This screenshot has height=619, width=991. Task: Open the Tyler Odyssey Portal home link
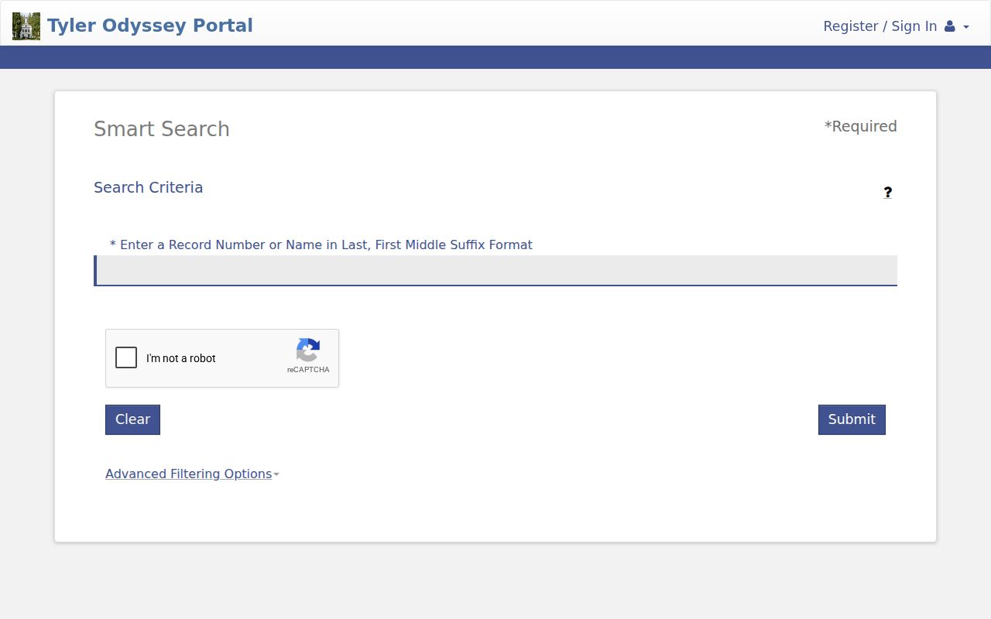tap(149, 26)
